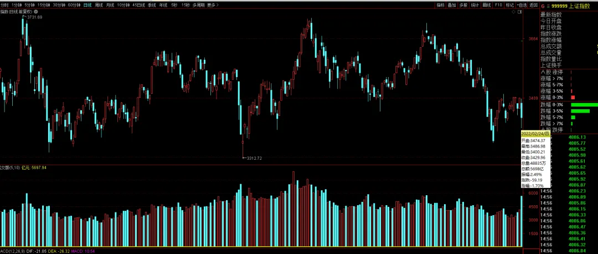Open F10 company info
Image resolution: width=598 pixels, height=254 pixels.
pos(498,5)
